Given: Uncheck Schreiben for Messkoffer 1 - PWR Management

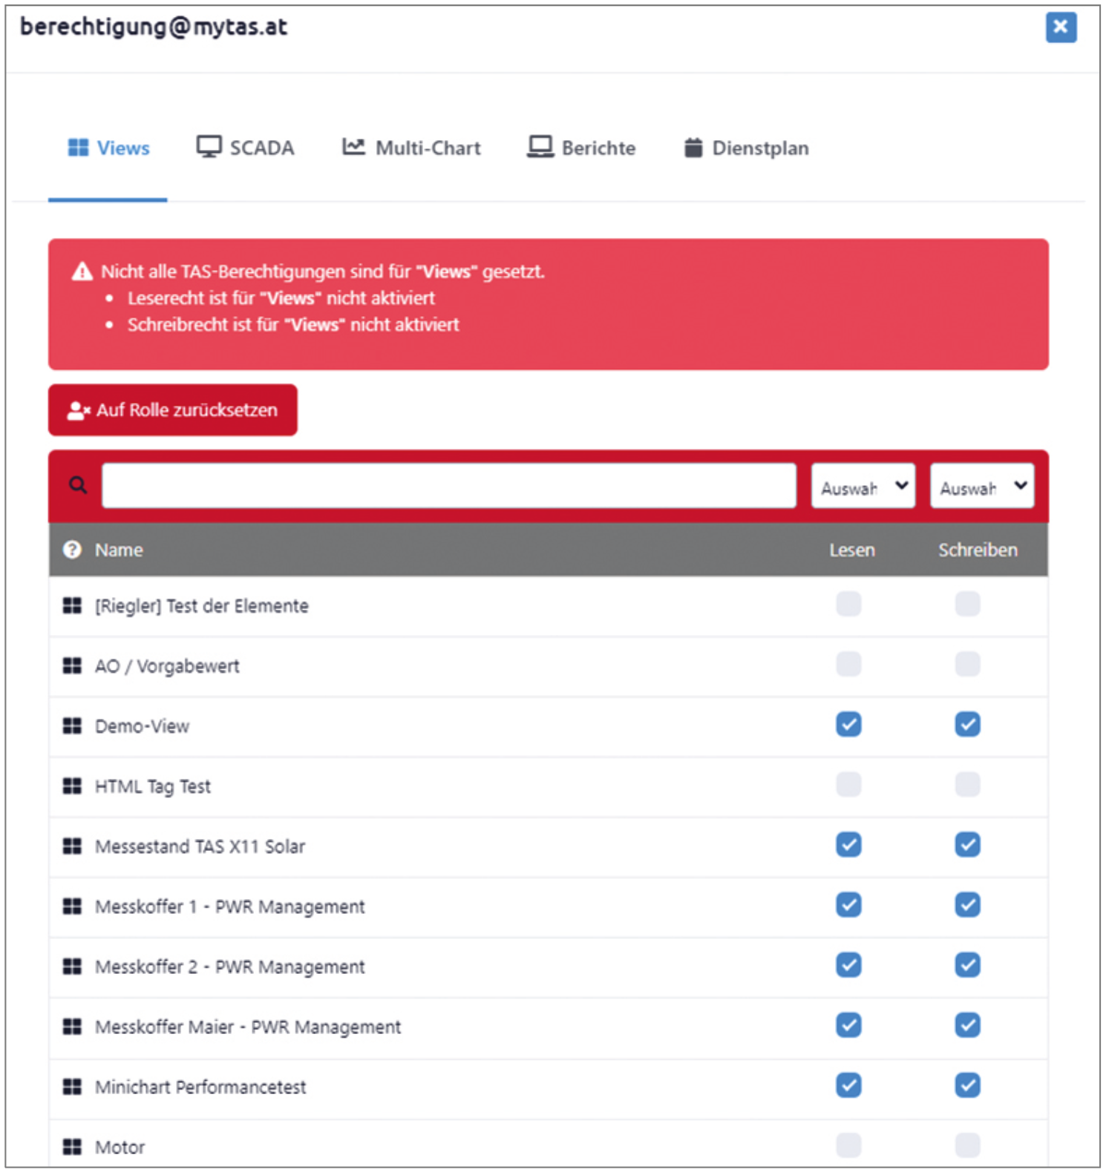Looking at the screenshot, I should (x=967, y=904).
